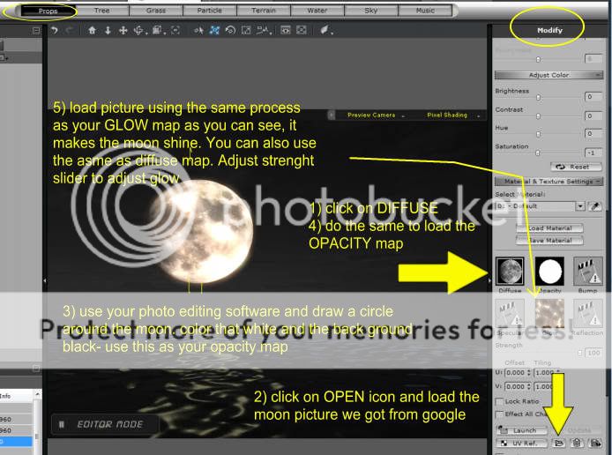Image resolution: width=612 pixels, height=455 pixels.
Task: Toggle the highlighted blue camera mode icon
Action: pos(214,31)
